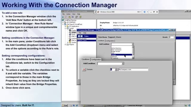Click the second small button beside Rules header

(x=81, y=36)
